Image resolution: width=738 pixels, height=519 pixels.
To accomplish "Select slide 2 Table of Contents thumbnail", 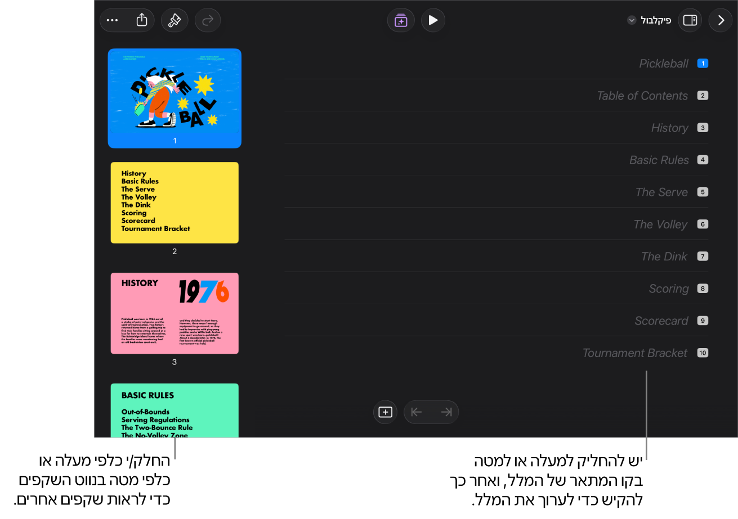I will [x=175, y=202].
